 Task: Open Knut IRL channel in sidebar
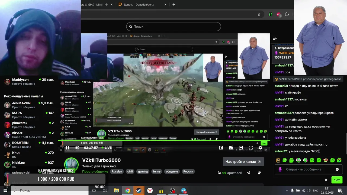coord(28,155)
